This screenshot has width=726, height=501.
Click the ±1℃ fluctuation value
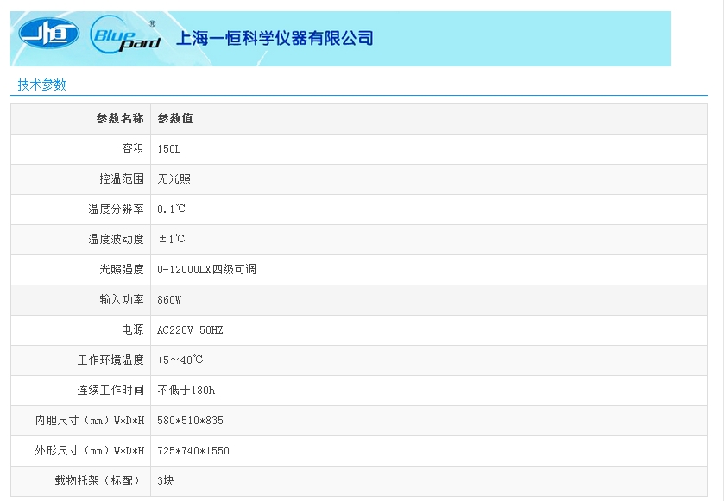tap(171, 239)
